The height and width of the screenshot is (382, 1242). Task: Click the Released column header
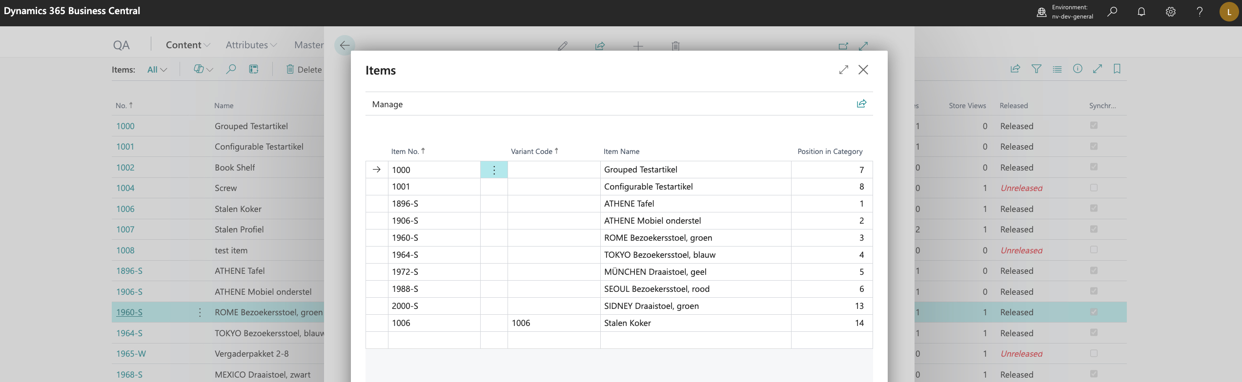[x=1014, y=106]
